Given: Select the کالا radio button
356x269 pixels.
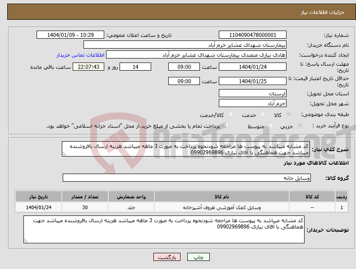Looking at the screenshot, I should pyautogui.click(x=289, y=114).
